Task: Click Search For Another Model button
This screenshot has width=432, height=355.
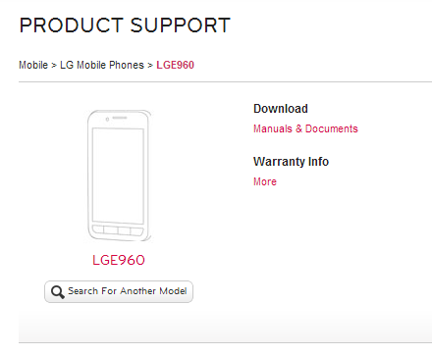Action: click(119, 291)
